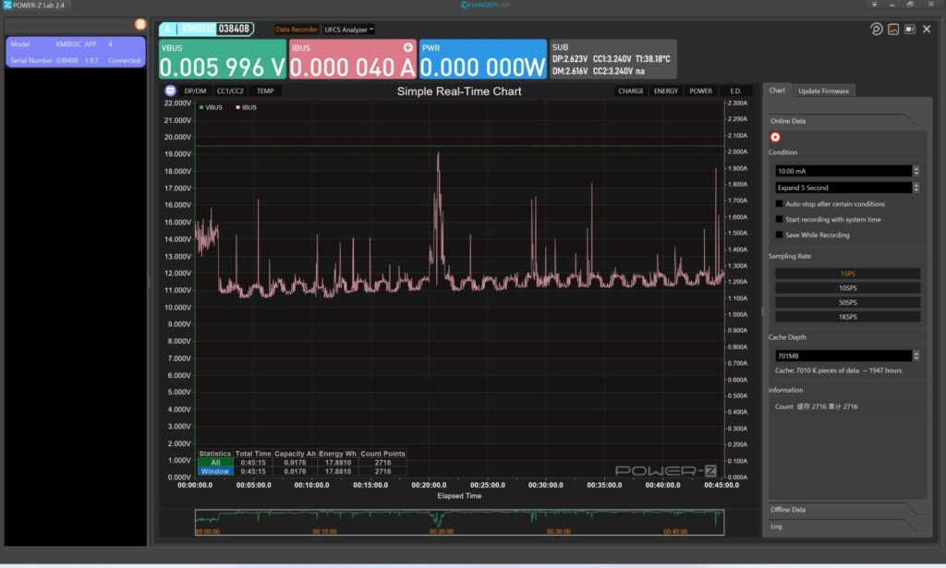Open the UFCS Analyzer dropdown
This screenshot has width=946, height=568.
[348, 30]
